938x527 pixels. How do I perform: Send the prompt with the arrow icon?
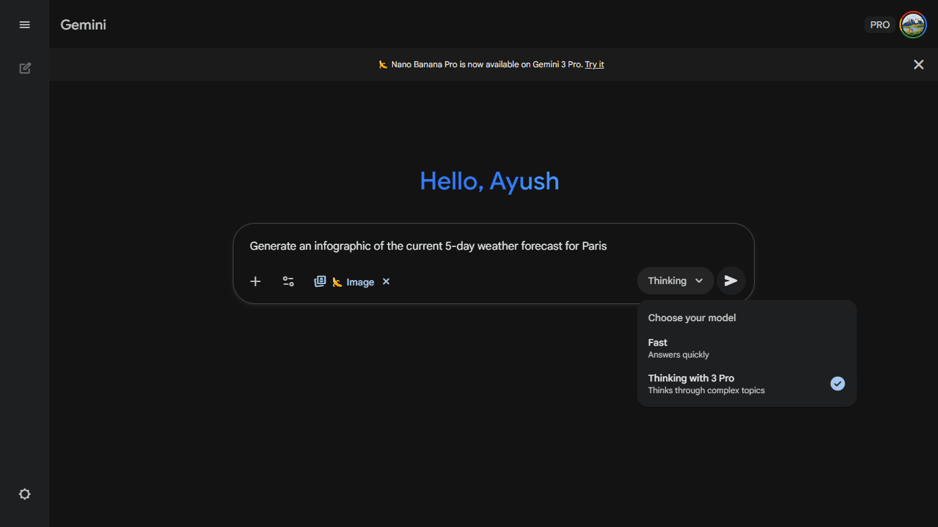pos(731,281)
